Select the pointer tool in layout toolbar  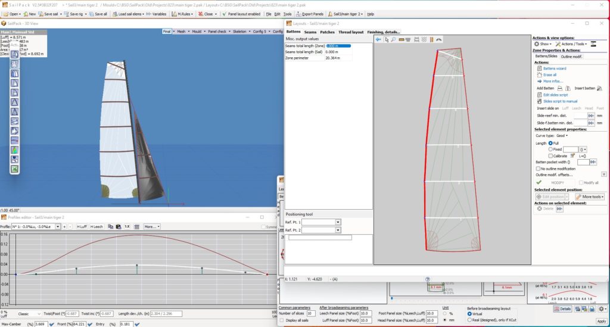coord(386,39)
